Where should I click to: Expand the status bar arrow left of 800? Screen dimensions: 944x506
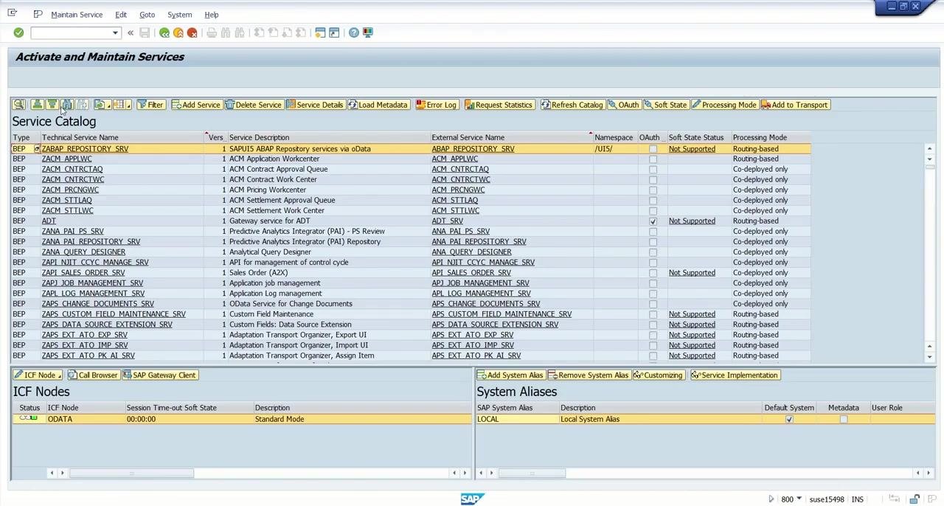click(771, 499)
